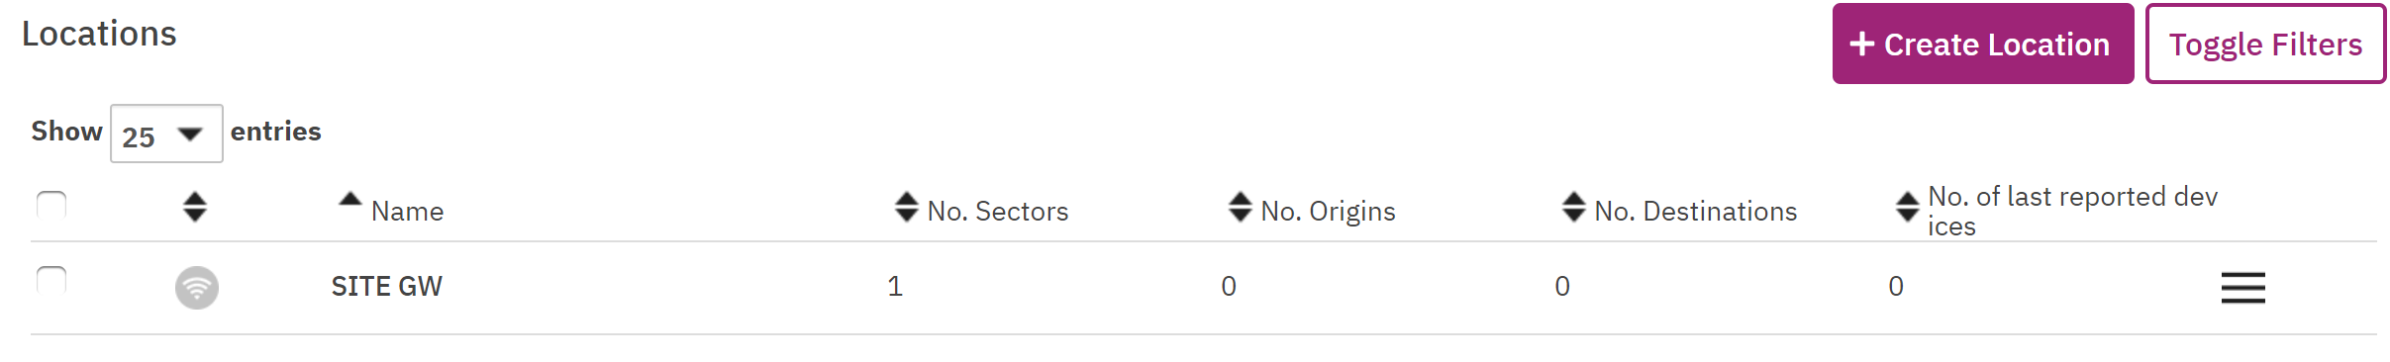The image size is (2390, 362).
Task: Click the sort arrows beside No. Destinations
Action: click(x=1574, y=207)
